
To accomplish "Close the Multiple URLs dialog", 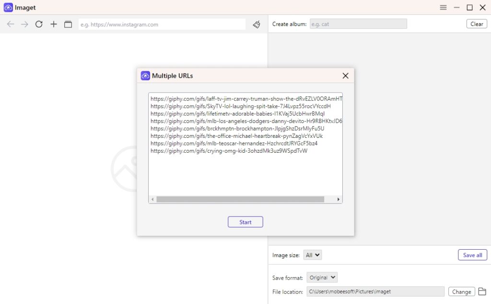I will 345,75.
